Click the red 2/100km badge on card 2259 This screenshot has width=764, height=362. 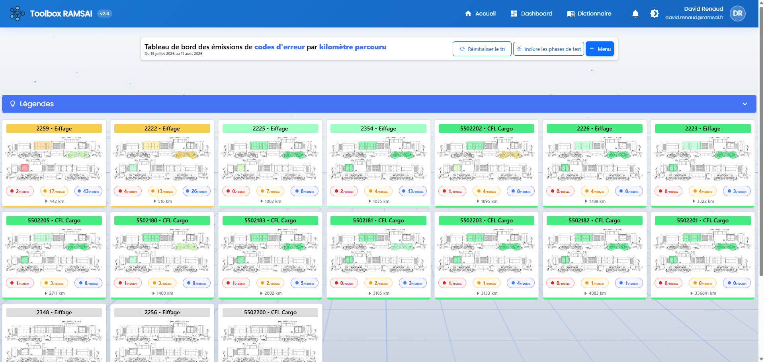(20, 191)
